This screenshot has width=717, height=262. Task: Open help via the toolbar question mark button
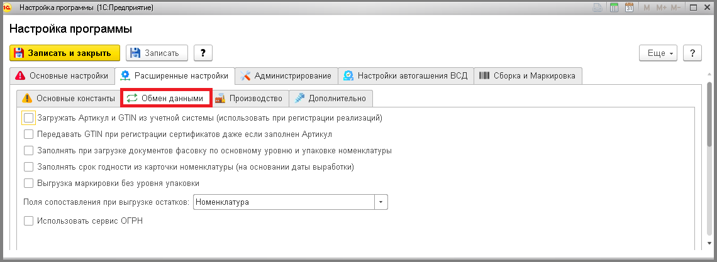203,53
